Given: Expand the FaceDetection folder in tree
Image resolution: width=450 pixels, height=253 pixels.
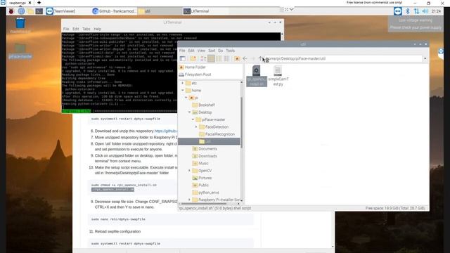Looking at the screenshot, I should click(x=196, y=126).
